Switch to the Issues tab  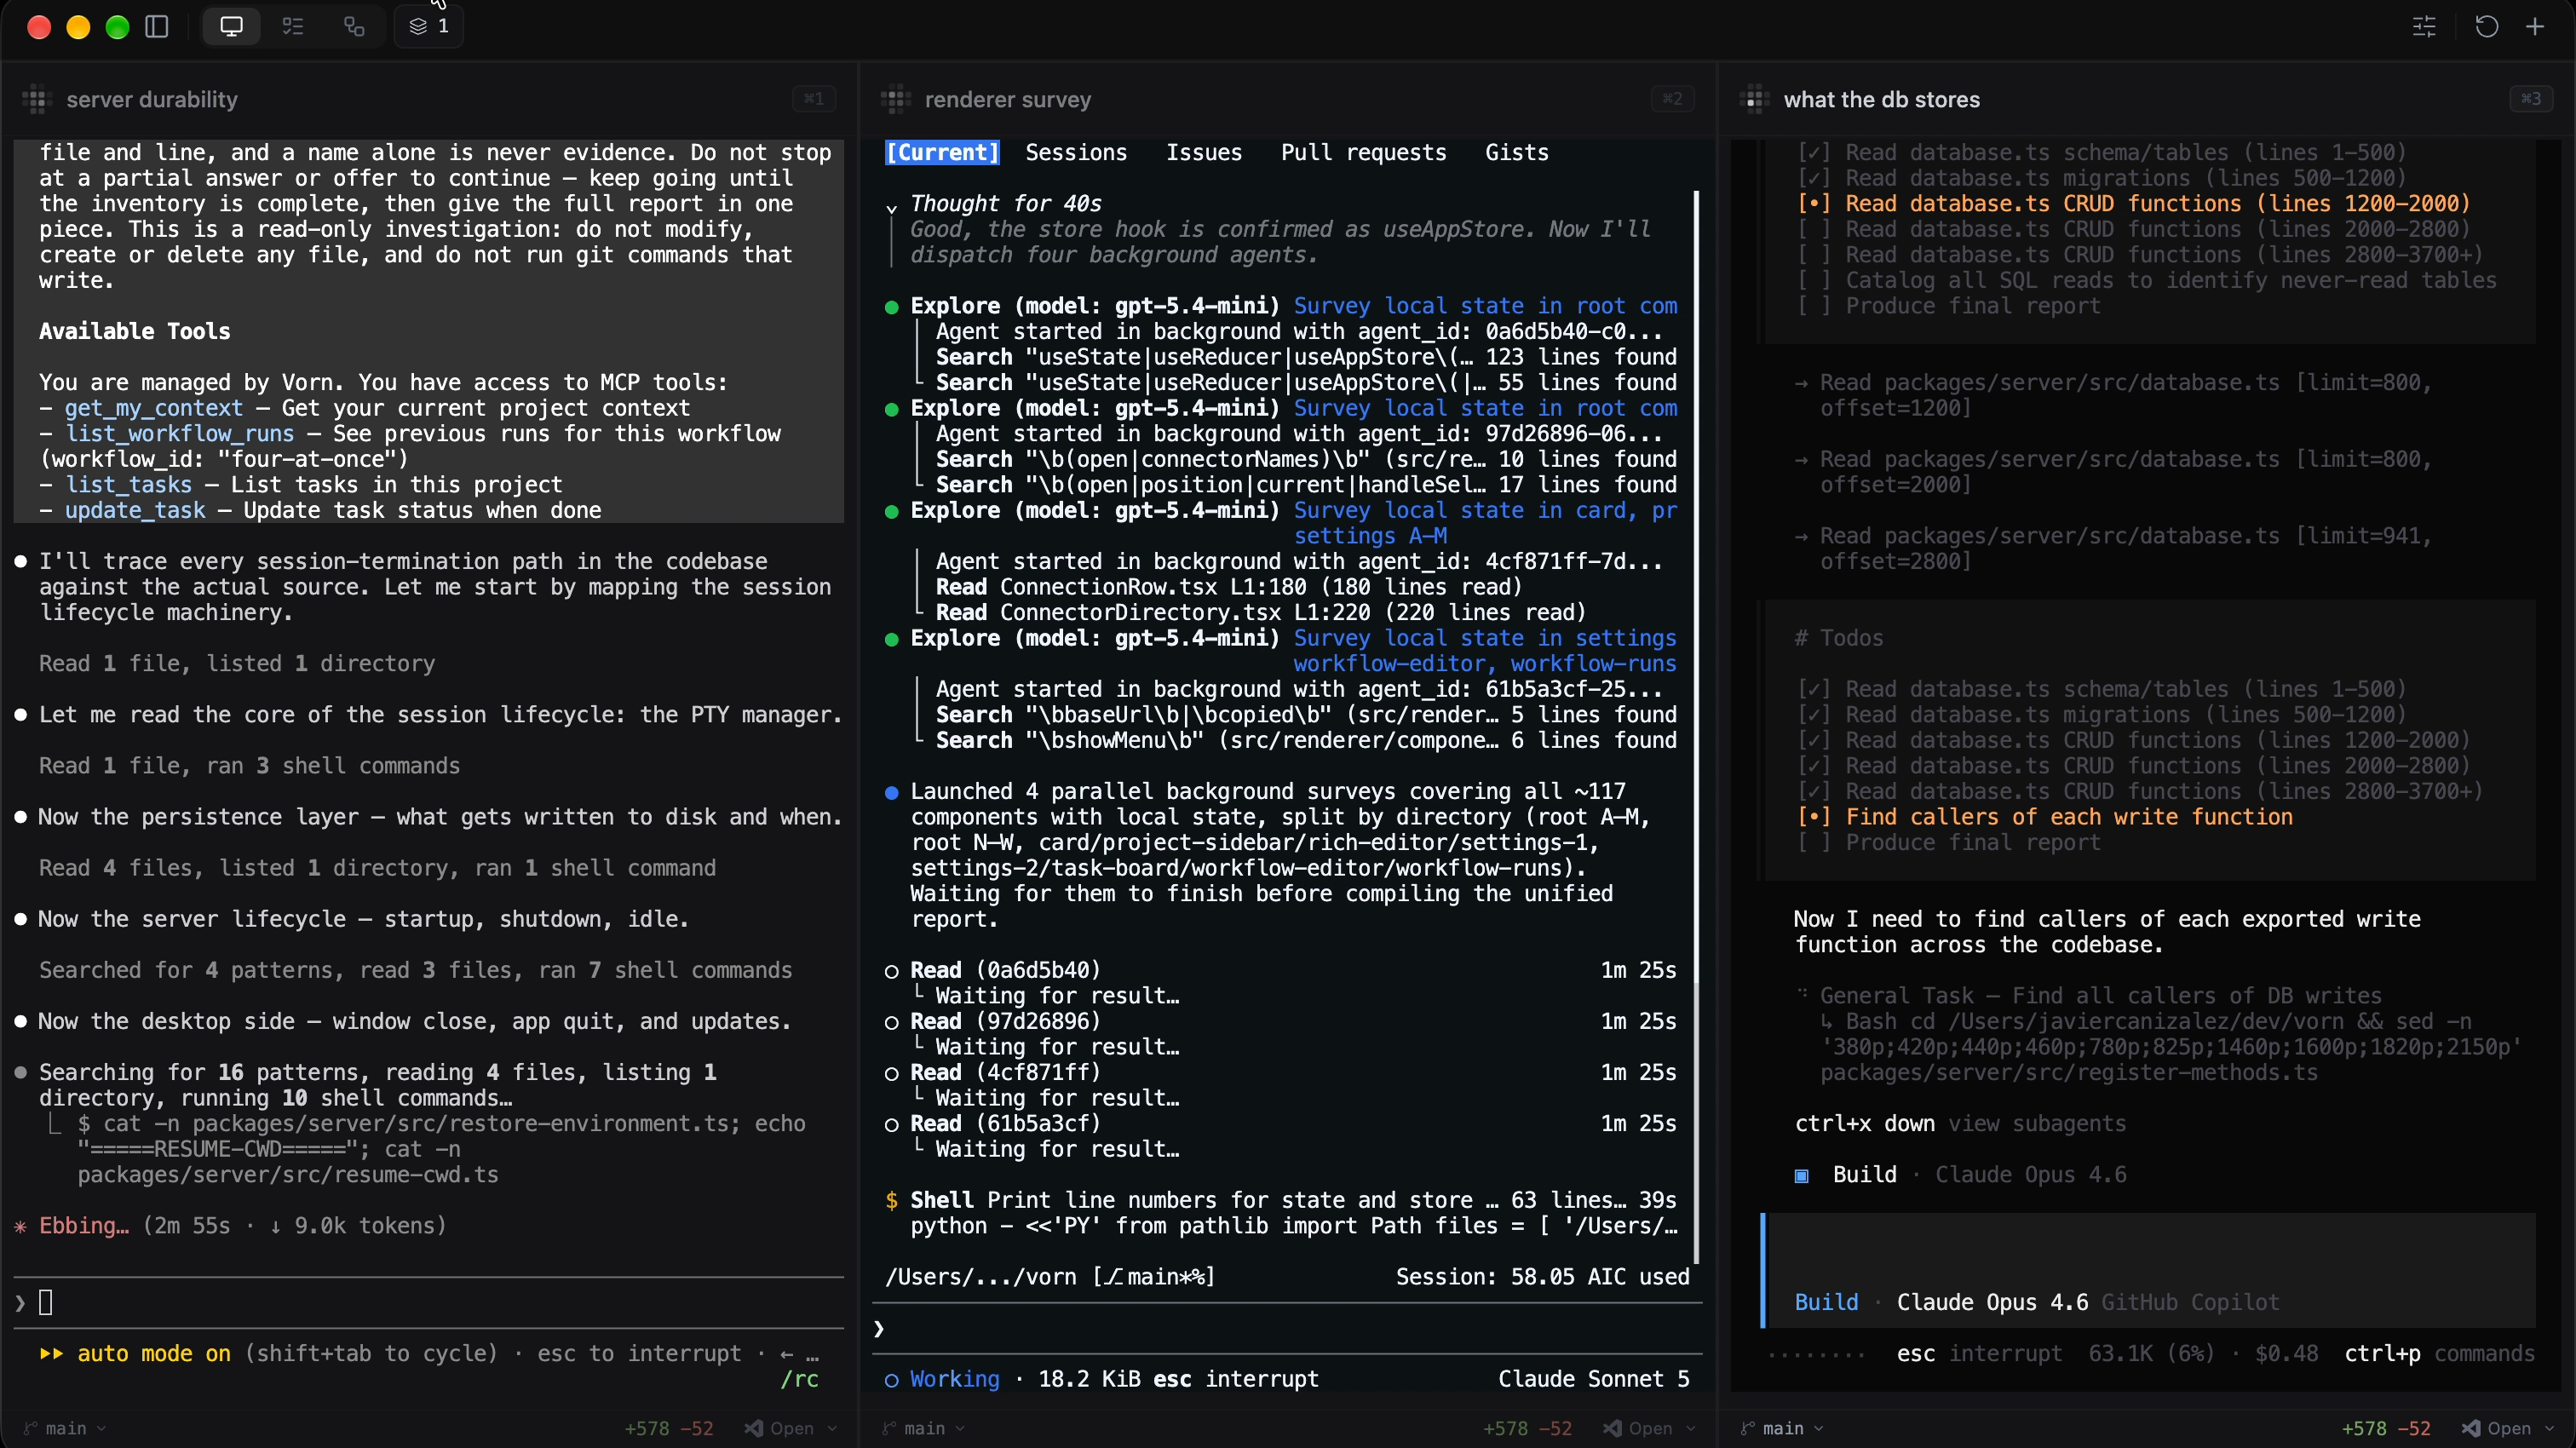[1204, 152]
